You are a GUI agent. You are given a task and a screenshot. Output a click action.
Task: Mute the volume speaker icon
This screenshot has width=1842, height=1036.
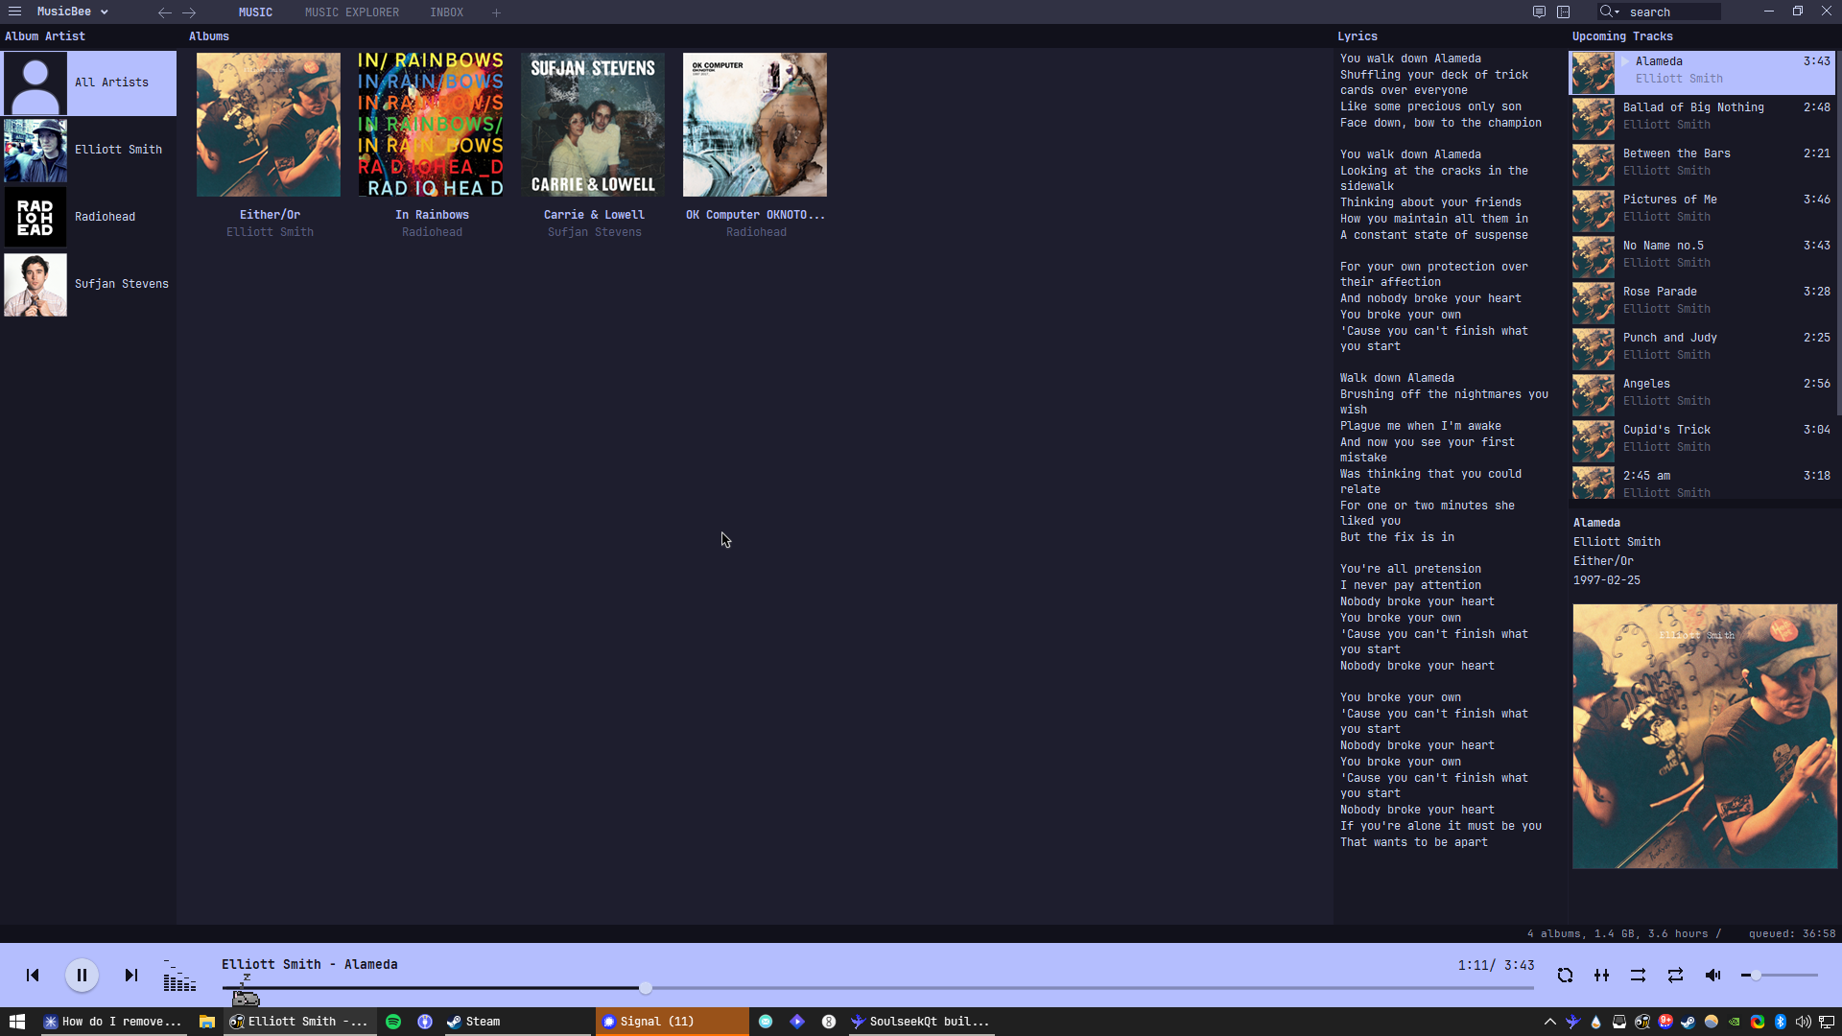pos(1712,976)
